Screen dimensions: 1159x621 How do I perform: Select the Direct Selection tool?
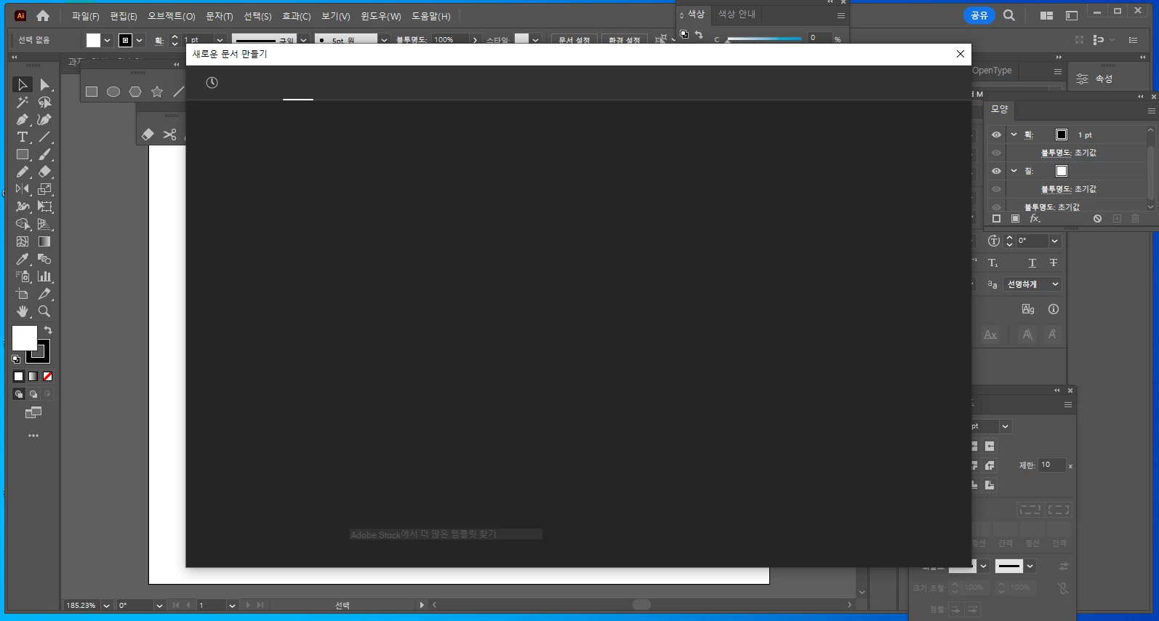45,85
